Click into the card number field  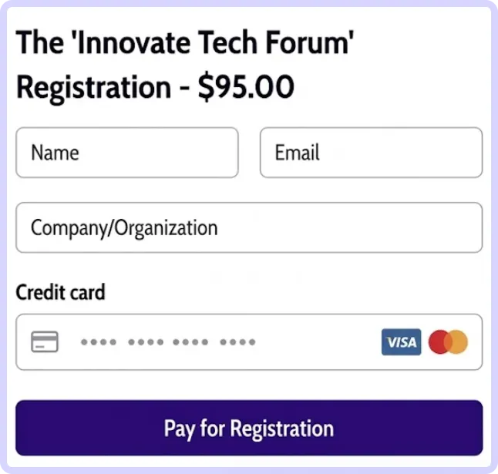[249, 342]
